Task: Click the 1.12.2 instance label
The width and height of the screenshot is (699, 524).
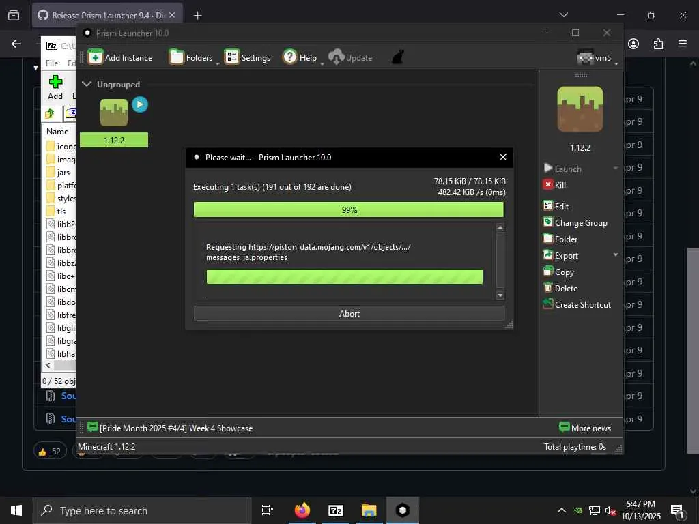Action: pyautogui.click(x=114, y=140)
